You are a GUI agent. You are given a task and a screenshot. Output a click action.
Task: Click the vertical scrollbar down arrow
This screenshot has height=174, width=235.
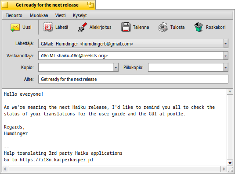(230, 163)
